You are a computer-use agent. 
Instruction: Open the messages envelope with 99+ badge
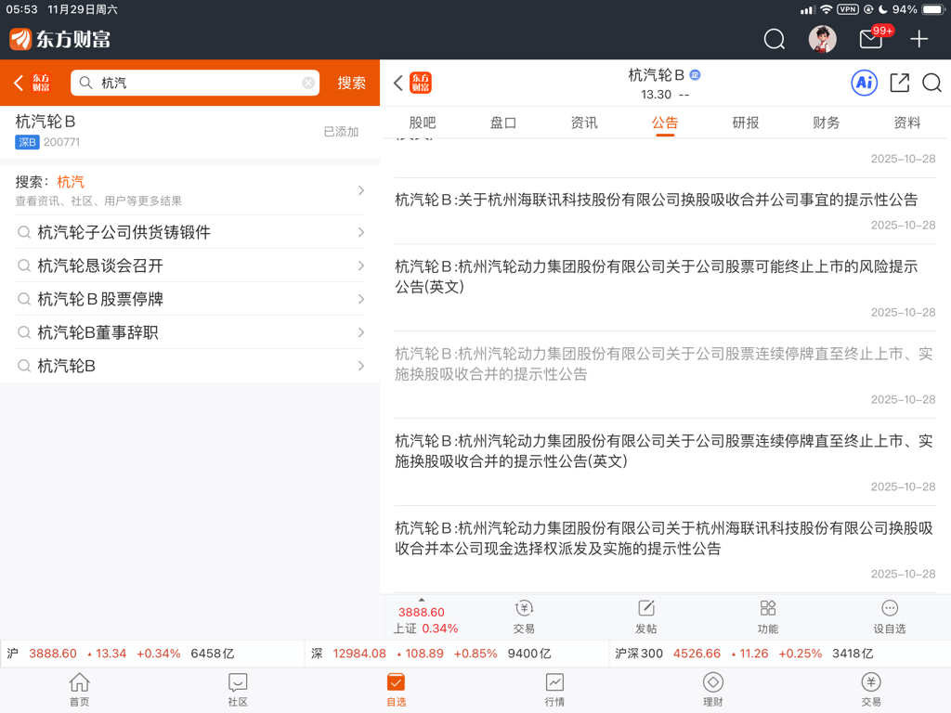pyautogui.click(x=872, y=38)
